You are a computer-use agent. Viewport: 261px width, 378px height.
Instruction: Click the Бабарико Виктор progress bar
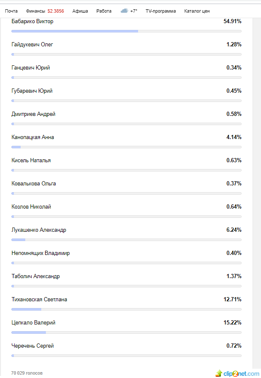126,31
